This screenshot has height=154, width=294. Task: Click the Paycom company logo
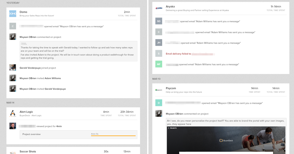[x=159, y=90]
